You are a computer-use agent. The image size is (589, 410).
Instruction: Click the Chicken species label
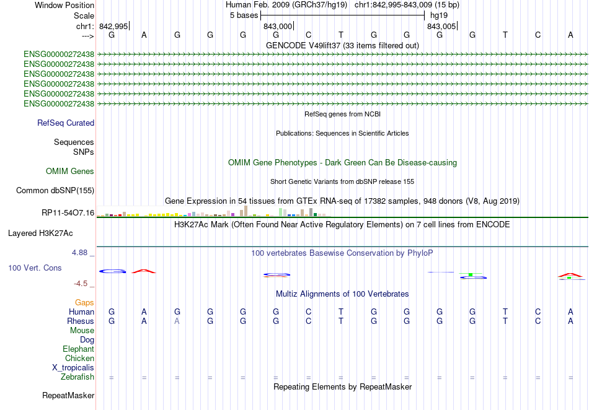pos(79,358)
